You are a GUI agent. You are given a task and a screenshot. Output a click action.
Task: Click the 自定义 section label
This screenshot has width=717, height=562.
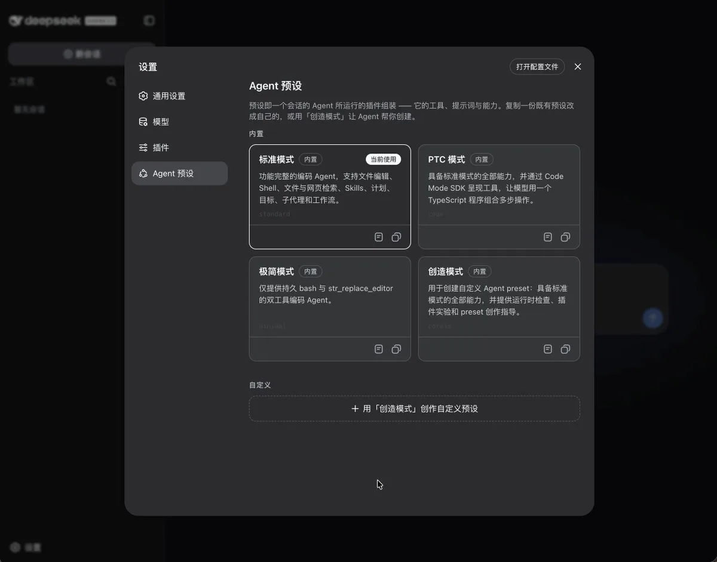[x=260, y=385]
